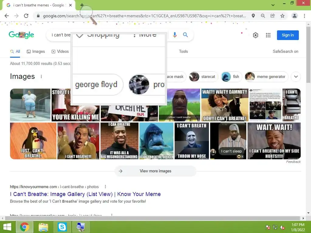Open the Google apps grid
311x233 pixels.
pos(268,35)
